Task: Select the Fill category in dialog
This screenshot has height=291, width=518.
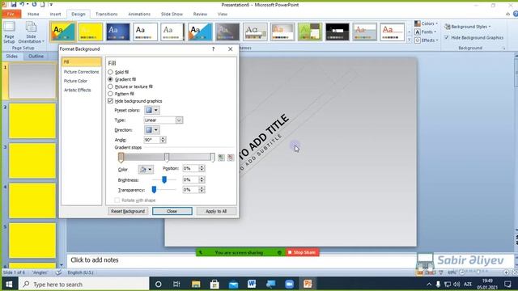Action: coord(81,61)
